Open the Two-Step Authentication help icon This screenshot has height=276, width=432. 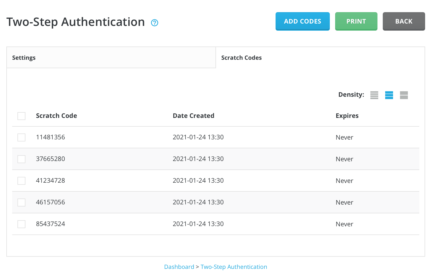click(x=155, y=23)
